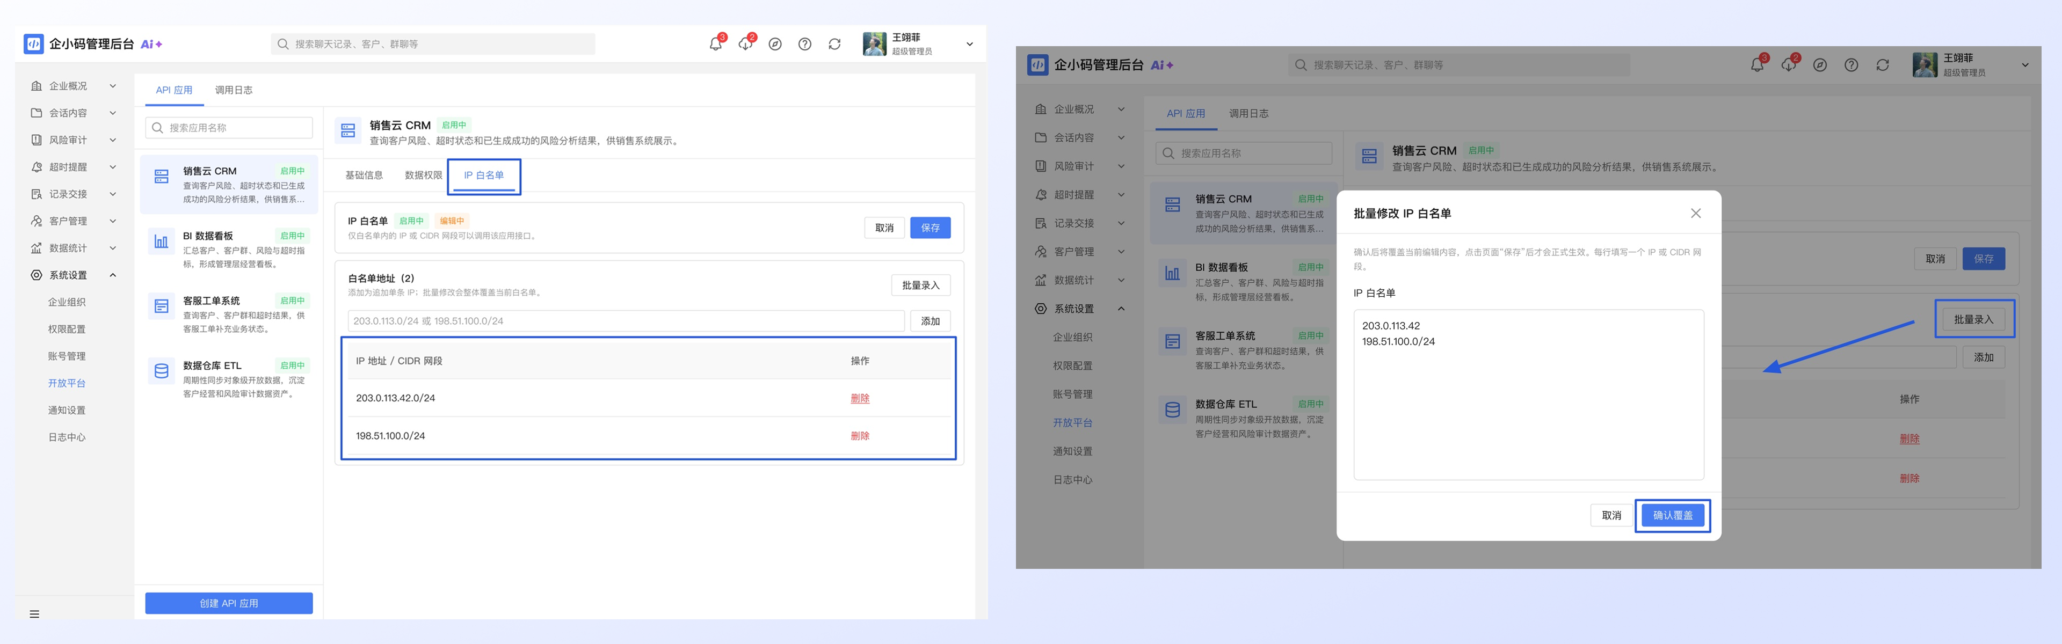Click 客服工单系统 icon in left window
This screenshot has height=644, width=2062.
tap(162, 305)
